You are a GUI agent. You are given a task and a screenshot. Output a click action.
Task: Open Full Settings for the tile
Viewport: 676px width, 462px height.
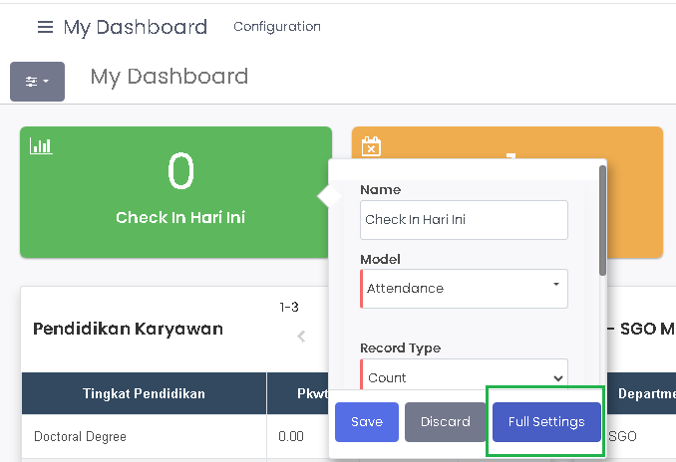tap(545, 422)
